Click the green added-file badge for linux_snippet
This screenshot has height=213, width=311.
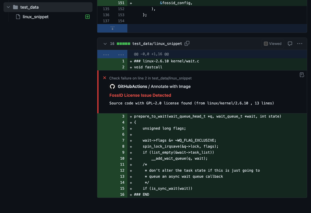click(88, 17)
